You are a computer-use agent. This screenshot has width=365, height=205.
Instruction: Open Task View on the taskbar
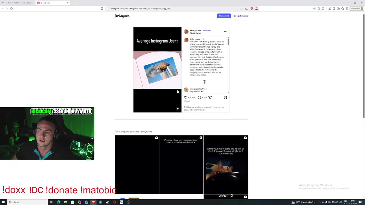(51, 202)
